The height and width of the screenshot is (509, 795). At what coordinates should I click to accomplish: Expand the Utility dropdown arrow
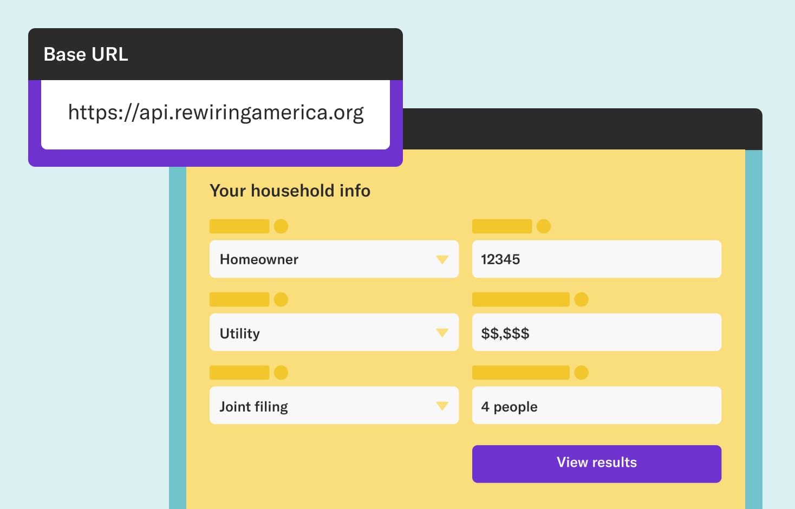[x=442, y=333]
